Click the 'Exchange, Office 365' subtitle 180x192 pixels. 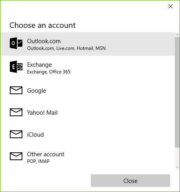49,72
